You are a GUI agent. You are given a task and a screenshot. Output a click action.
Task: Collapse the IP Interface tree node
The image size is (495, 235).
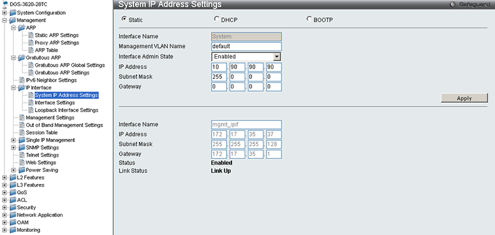click(x=13, y=87)
